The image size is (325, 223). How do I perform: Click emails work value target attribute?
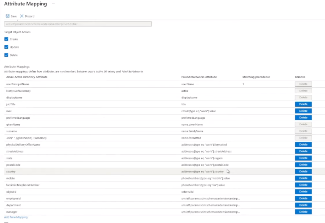coord(199,111)
